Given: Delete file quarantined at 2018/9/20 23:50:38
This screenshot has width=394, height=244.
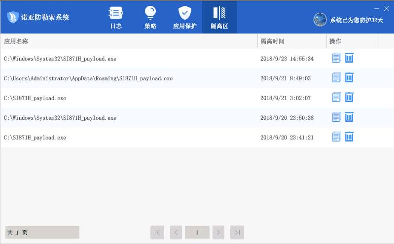Looking at the screenshot, I should pos(349,117).
